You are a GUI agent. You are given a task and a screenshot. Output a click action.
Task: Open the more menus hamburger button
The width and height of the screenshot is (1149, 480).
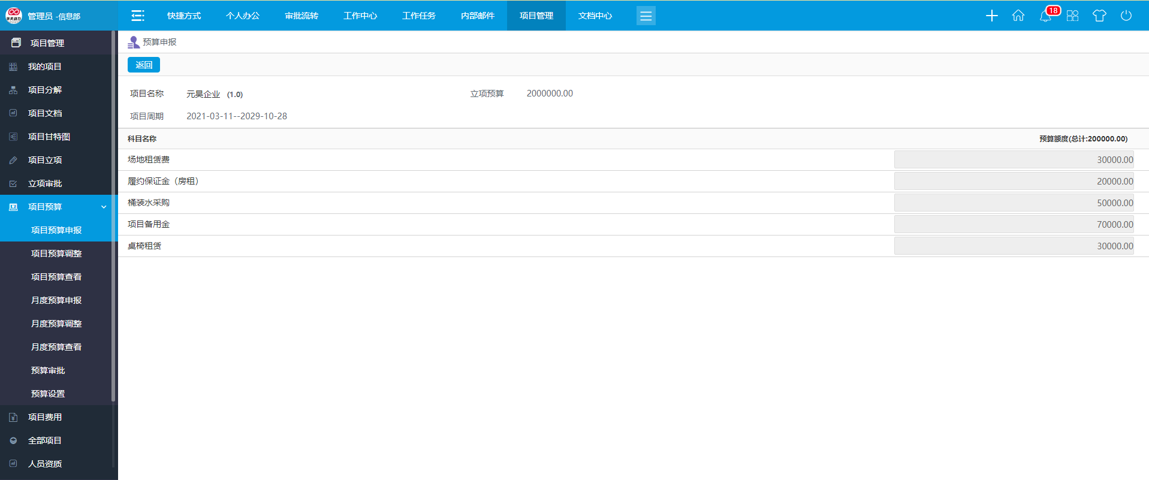pos(646,16)
